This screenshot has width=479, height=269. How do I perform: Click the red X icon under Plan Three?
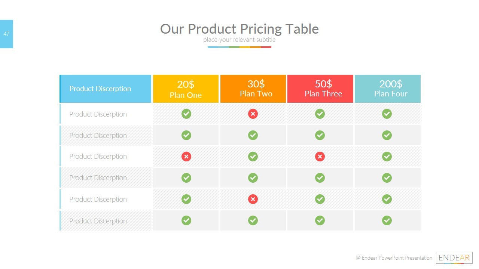pyautogui.click(x=320, y=157)
